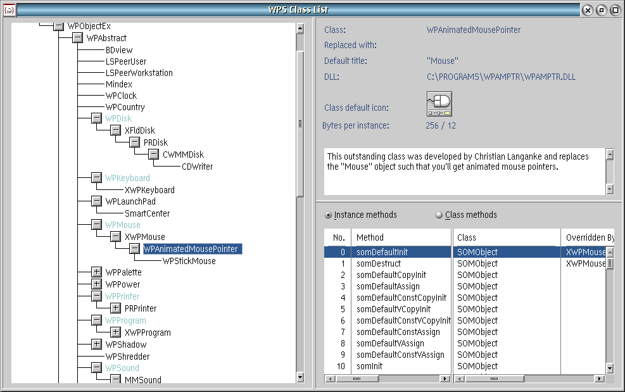Select the Class methods radio button
The image size is (625, 392).
point(439,215)
